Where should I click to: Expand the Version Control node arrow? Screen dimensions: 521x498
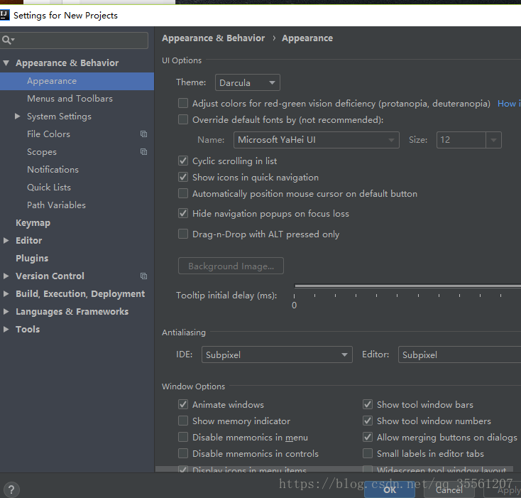6,276
